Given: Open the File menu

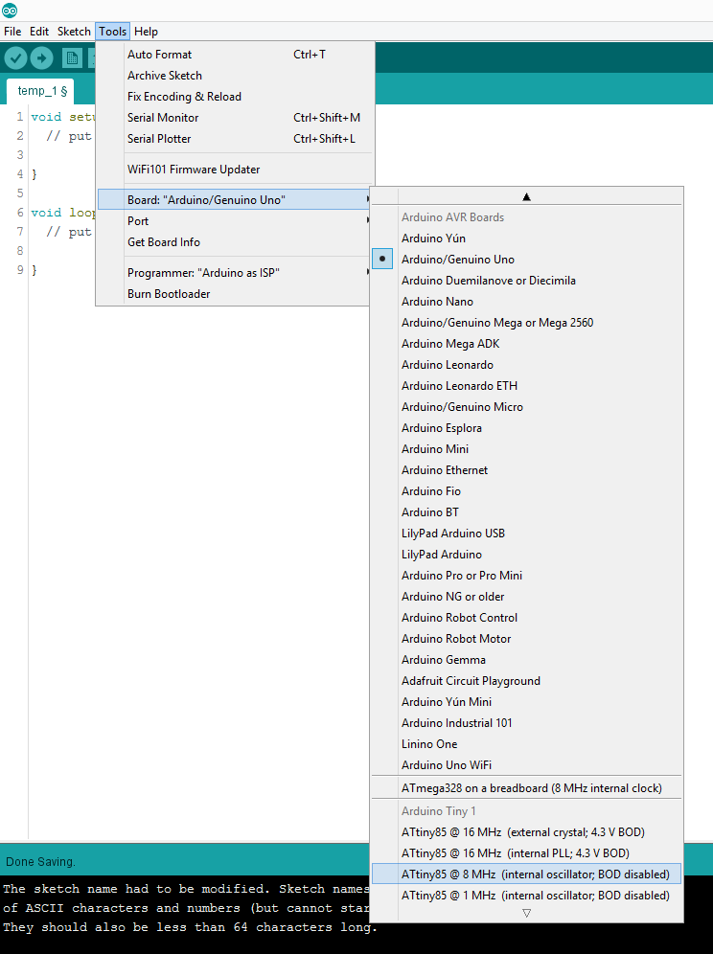Looking at the screenshot, I should coord(12,31).
